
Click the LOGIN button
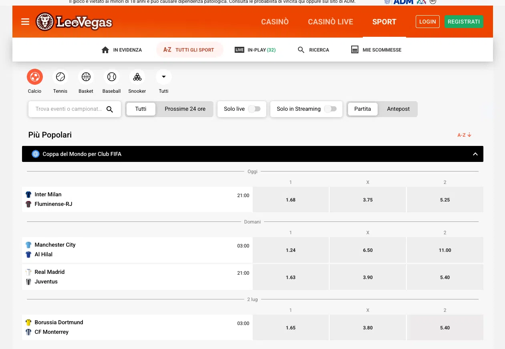[428, 22]
